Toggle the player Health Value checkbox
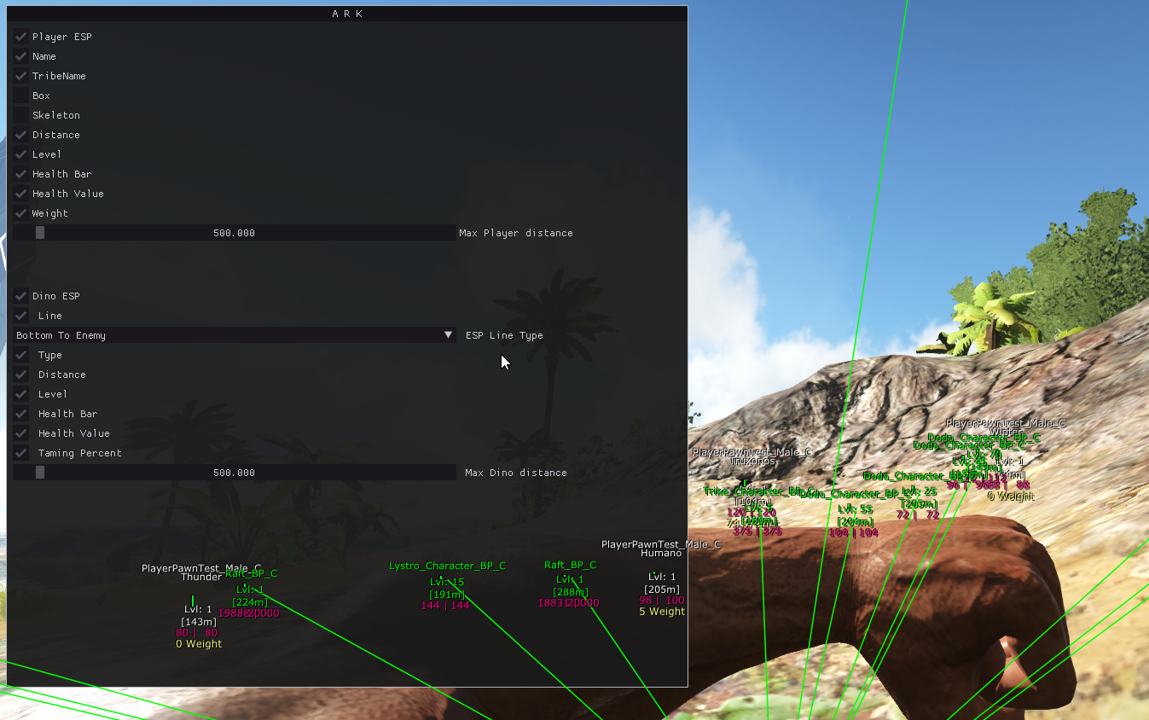The height and width of the screenshot is (720, 1149). click(x=21, y=194)
